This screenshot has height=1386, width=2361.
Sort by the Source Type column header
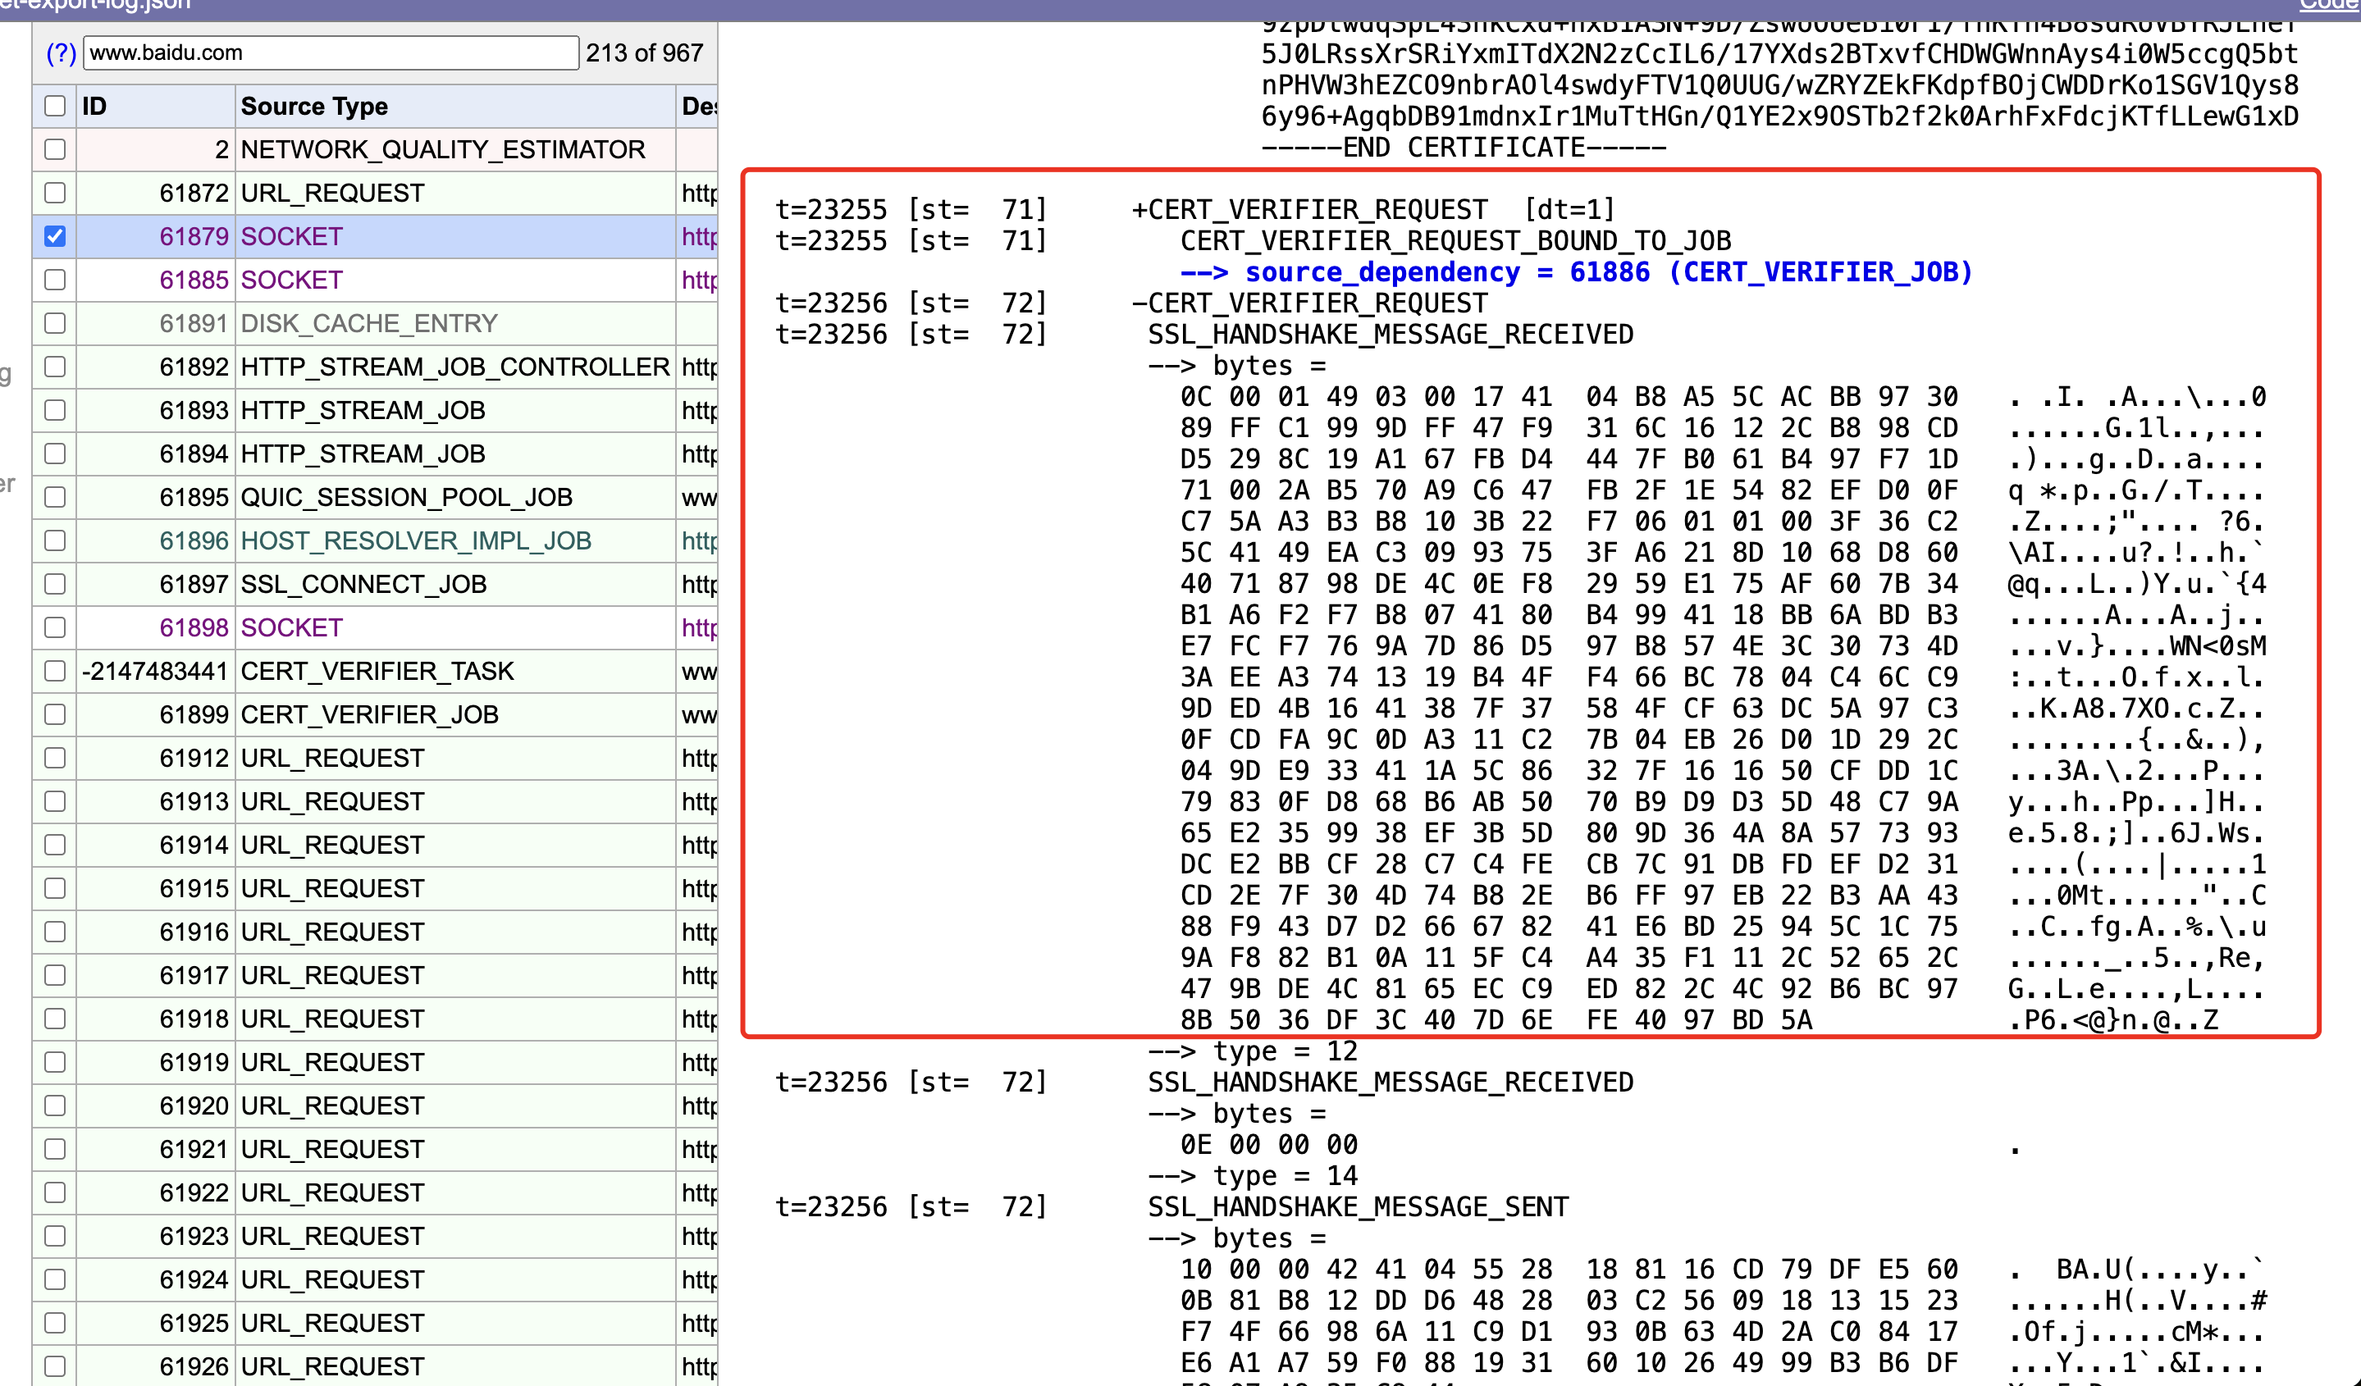click(314, 106)
